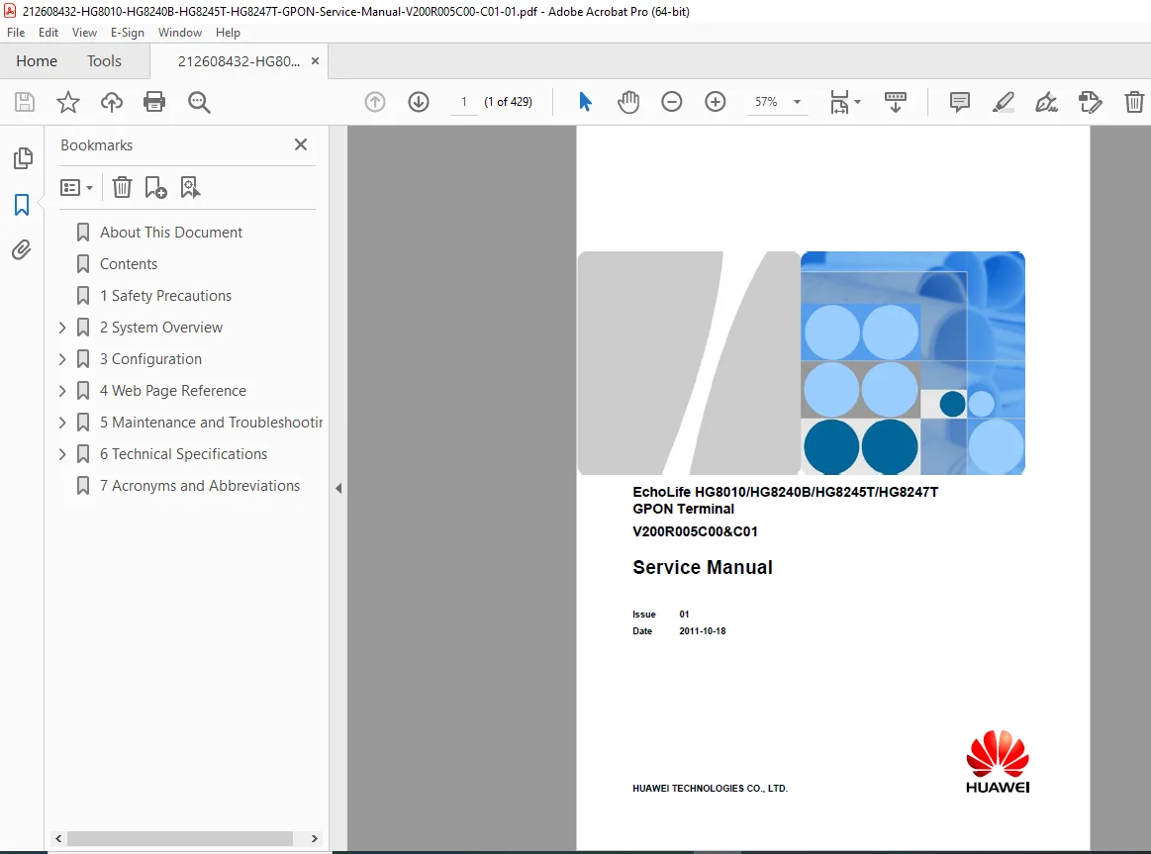Open the Fill & Sign pen icon
The height and width of the screenshot is (854, 1151).
pyautogui.click(x=1046, y=102)
